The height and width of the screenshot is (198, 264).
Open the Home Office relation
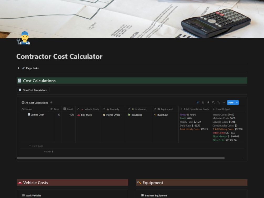[x=113, y=115]
